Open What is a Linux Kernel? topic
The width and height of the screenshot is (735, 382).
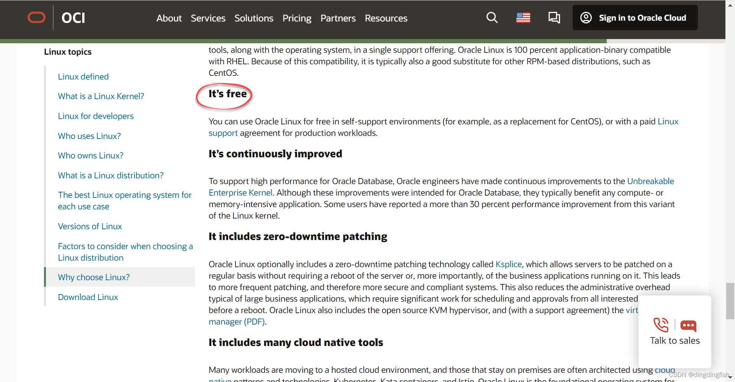coord(101,96)
